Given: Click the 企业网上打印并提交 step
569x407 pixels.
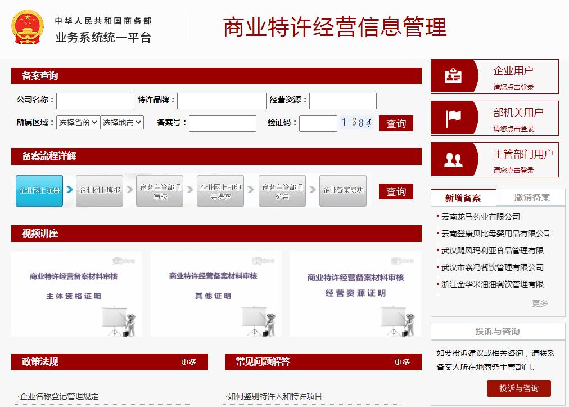Looking at the screenshot, I should point(220,191).
